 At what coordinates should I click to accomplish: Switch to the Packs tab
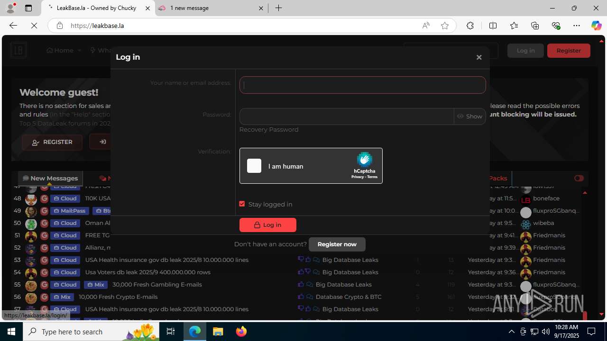pyautogui.click(x=498, y=179)
